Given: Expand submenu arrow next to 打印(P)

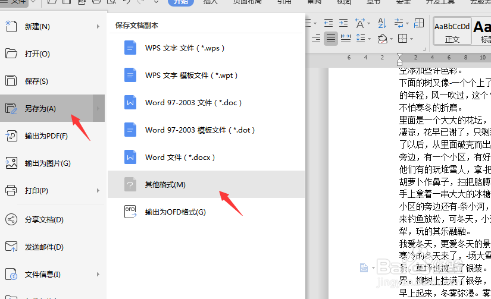Looking at the screenshot, I should 98,190.
